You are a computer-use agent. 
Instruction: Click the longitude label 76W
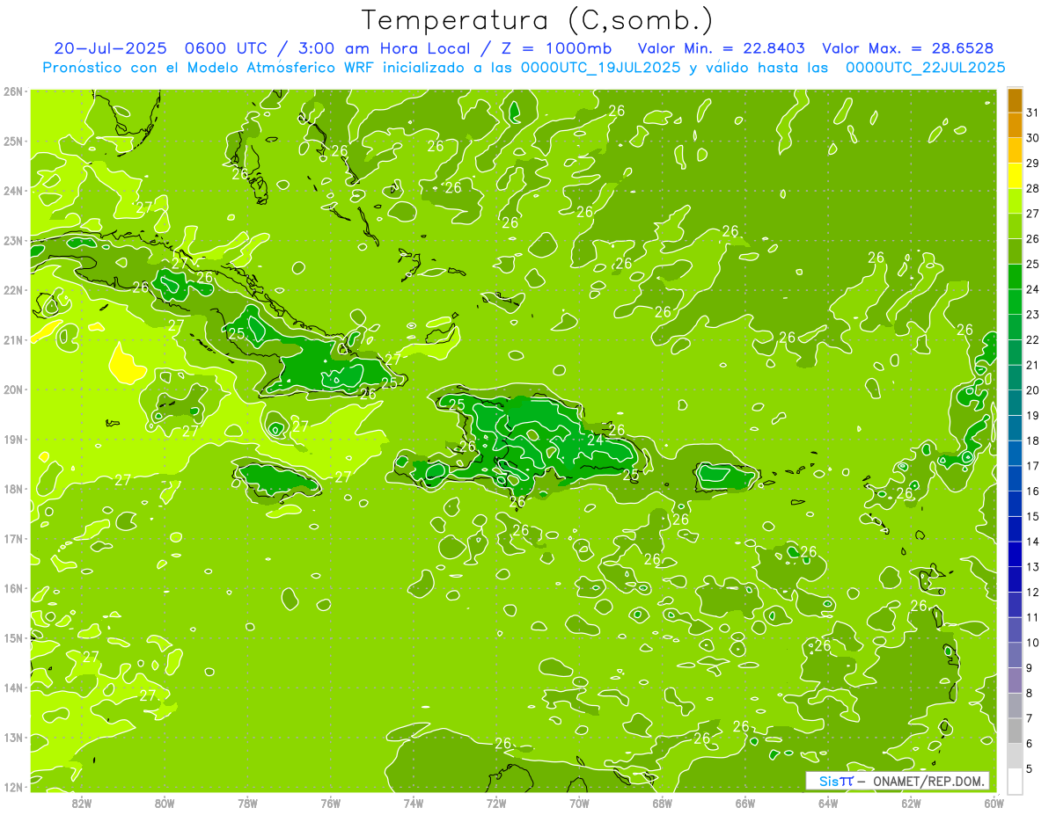pos(331,803)
